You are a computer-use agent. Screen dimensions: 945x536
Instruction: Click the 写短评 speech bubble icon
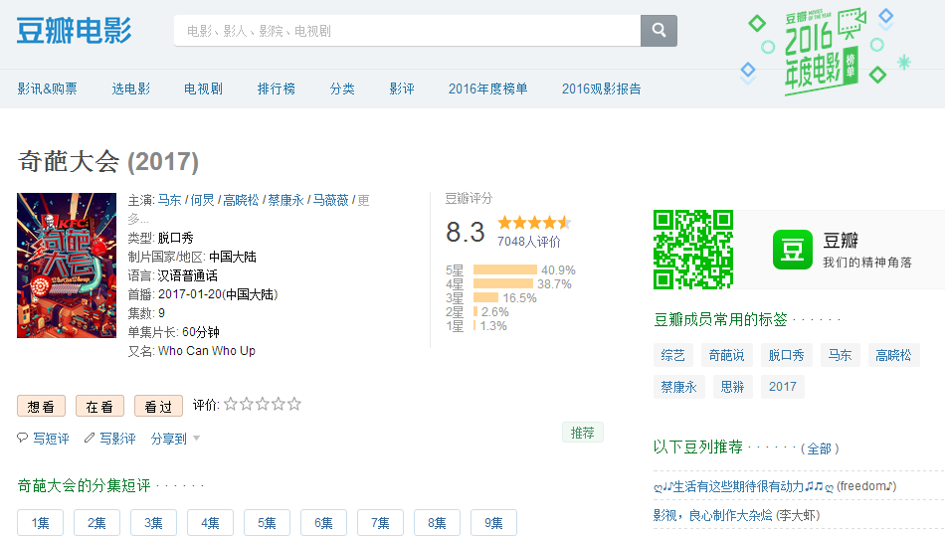[x=22, y=438]
